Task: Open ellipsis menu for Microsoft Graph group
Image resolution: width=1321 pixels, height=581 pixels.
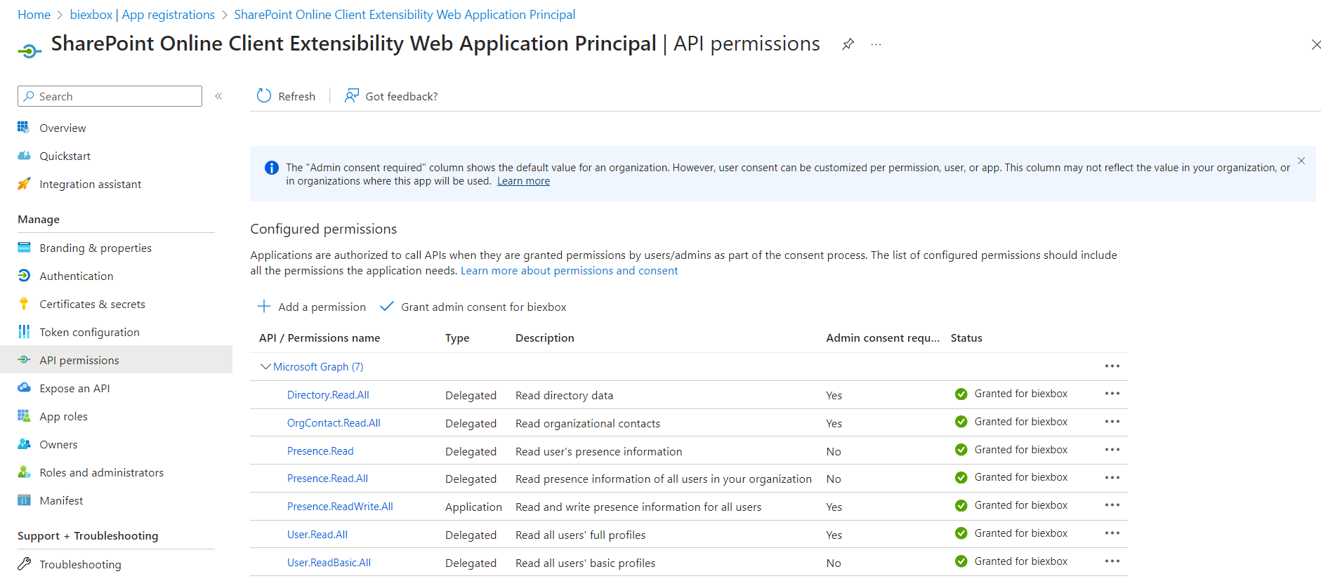Action: [x=1112, y=366]
